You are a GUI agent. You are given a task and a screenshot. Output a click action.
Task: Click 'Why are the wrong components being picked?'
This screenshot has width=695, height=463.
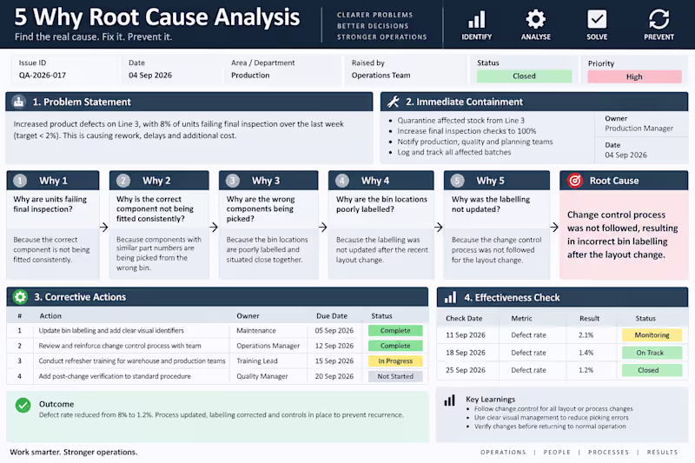pyautogui.click(x=261, y=208)
